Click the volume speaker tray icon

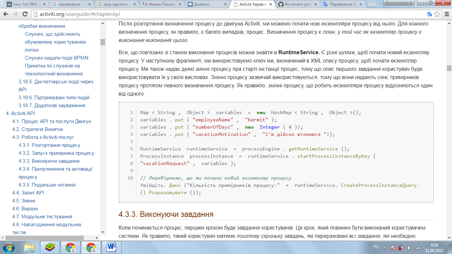click(409, 247)
